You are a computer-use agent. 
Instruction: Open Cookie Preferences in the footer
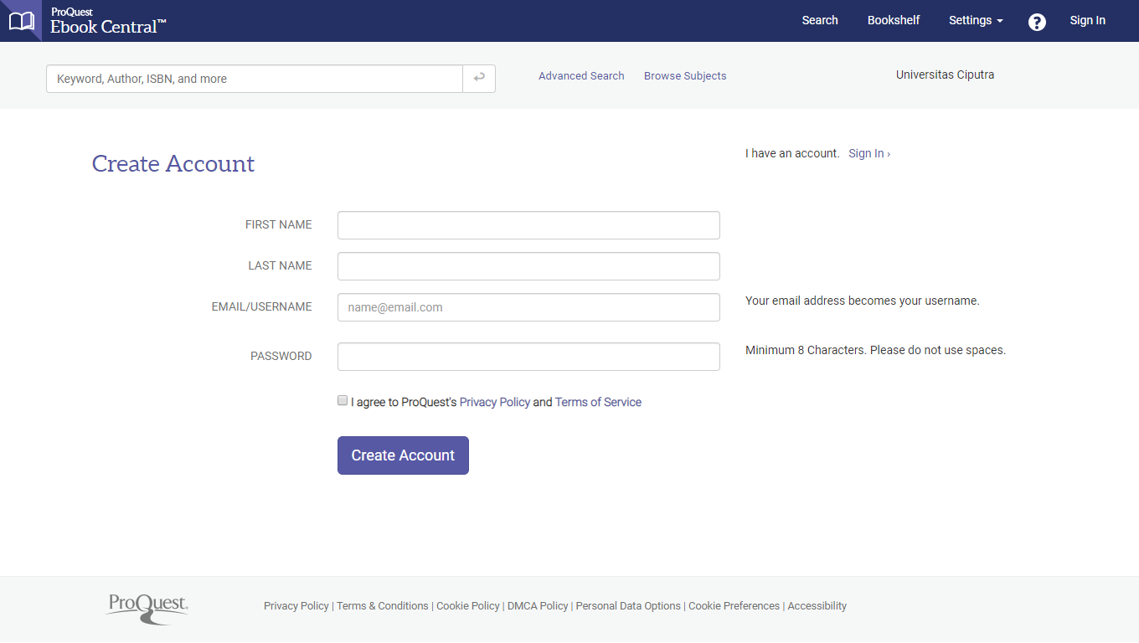734,606
